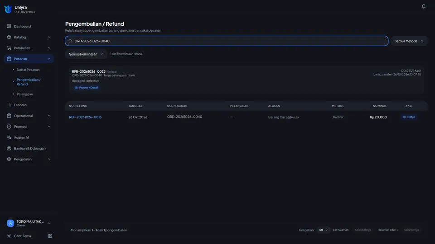Click Detail button in refund row

click(x=409, y=117)
